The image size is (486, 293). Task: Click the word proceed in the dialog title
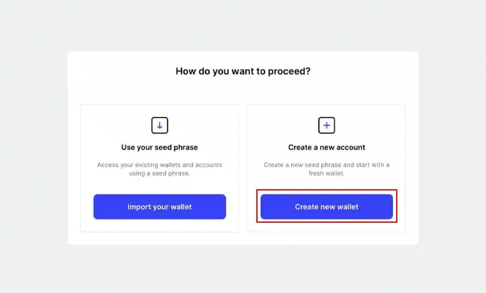[289, 72]
